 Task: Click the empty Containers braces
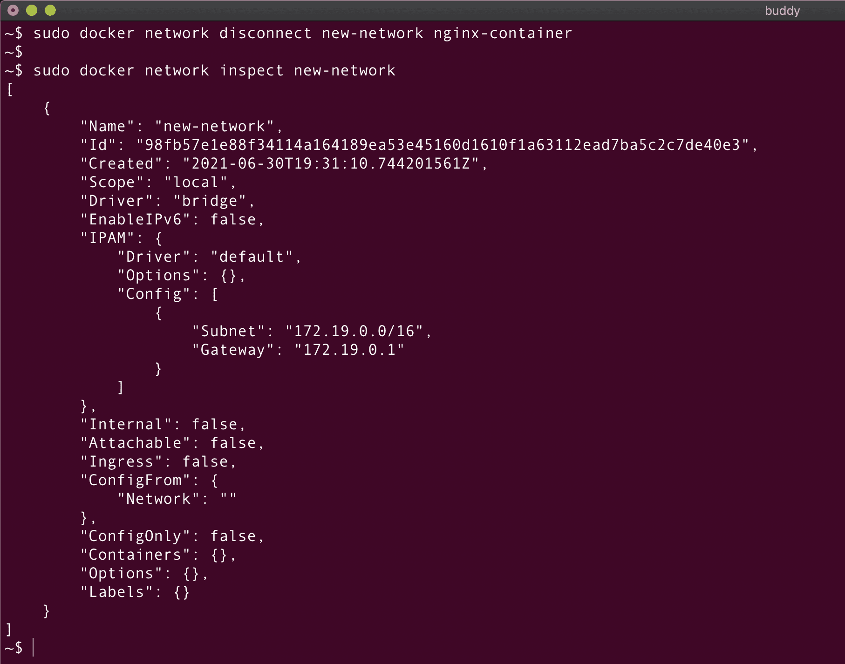(218, 555)
